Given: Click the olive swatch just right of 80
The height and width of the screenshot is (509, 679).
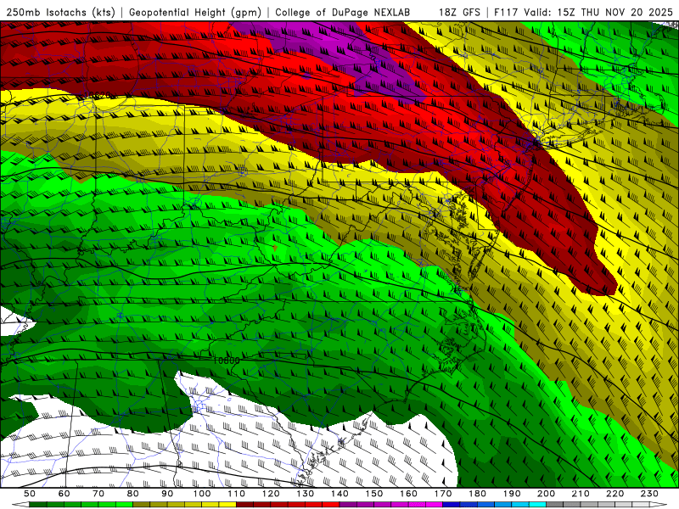Looking at the screenshot, I should pos(142,505).
